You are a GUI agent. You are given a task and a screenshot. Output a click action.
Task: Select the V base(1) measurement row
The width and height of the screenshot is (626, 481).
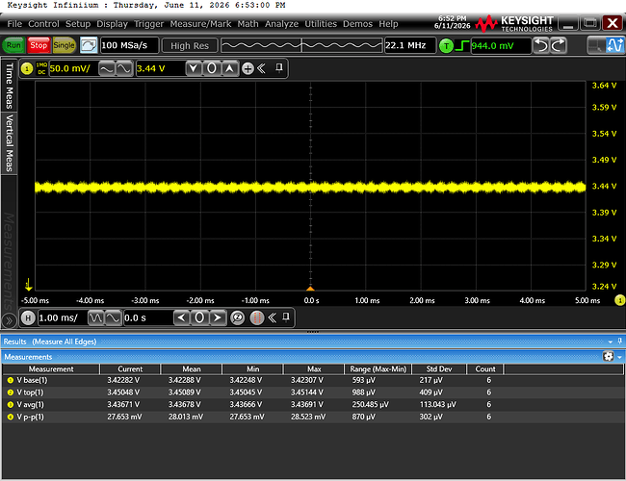(313, 381)
